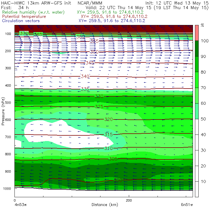The width and height of the screenshot is (210, 210).
Task: Click the 330 contour label
Action: [x=99, y=96]
